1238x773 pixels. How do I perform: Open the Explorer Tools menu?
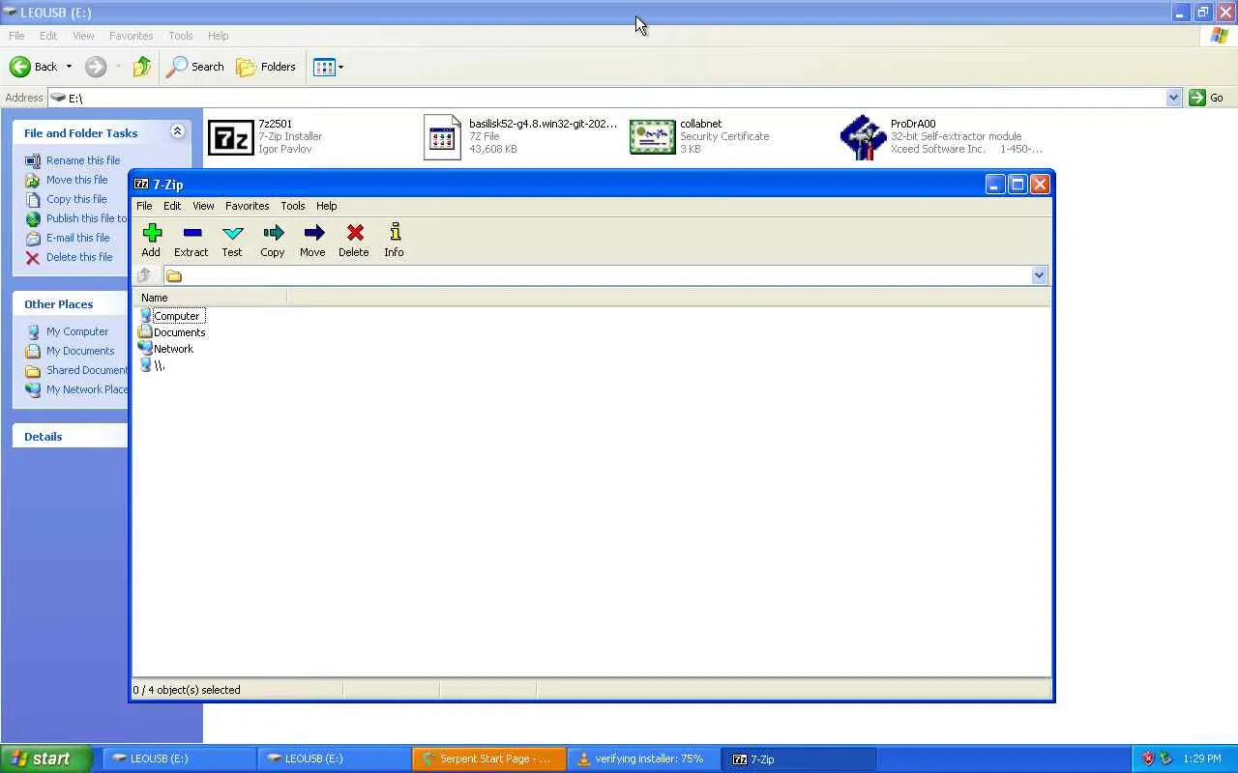tap(181, 36)
